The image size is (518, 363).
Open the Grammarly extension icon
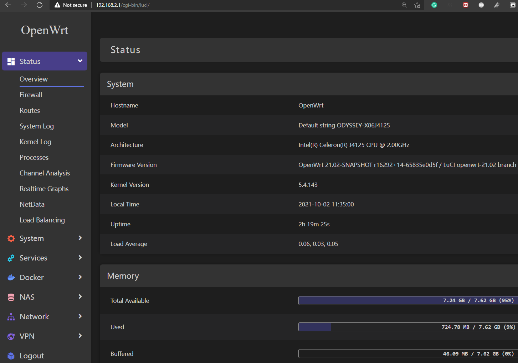(434, 5)
